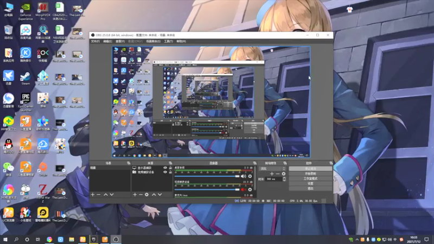Click the desktop audio volume slider
Image resolution: width=434 pixels, height=244 pixels.
click(x=207, y=176)
